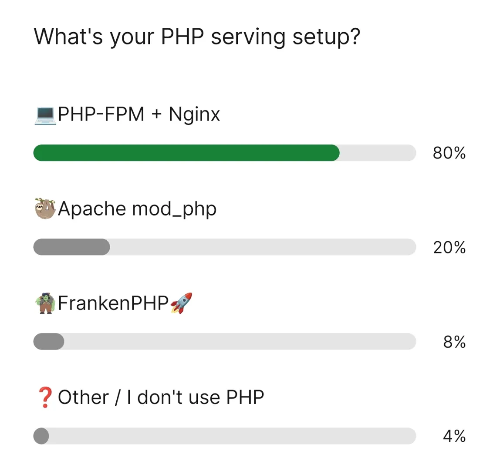This screenshot has height=461, width=500.
Task: Choose the Other / I don't use PHP option
Action: 161,396
